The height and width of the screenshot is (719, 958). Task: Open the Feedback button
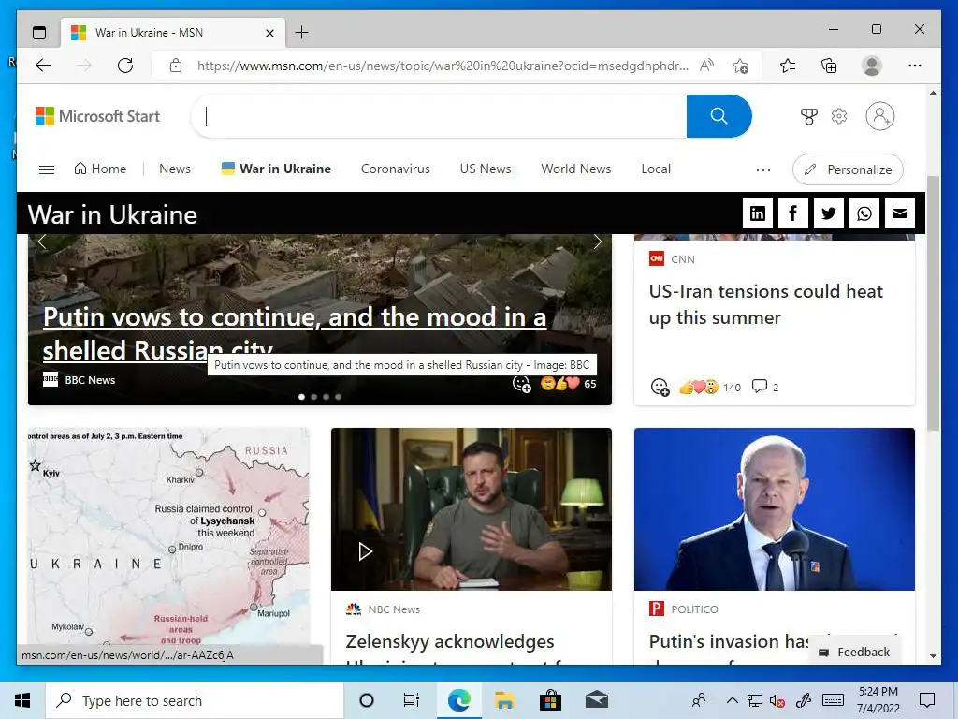[855, 652]
